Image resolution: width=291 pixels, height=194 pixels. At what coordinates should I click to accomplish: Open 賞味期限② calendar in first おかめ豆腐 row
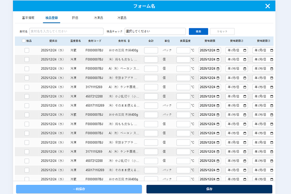(245, 50)
